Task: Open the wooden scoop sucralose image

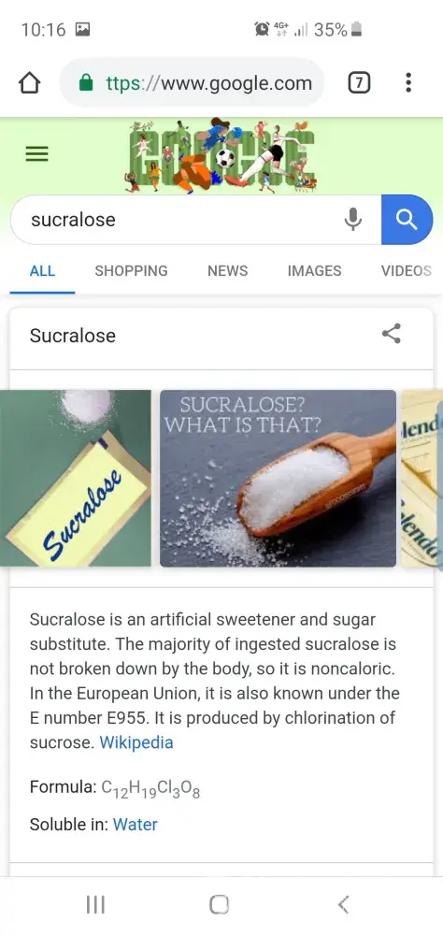Action: click(278, 478)
